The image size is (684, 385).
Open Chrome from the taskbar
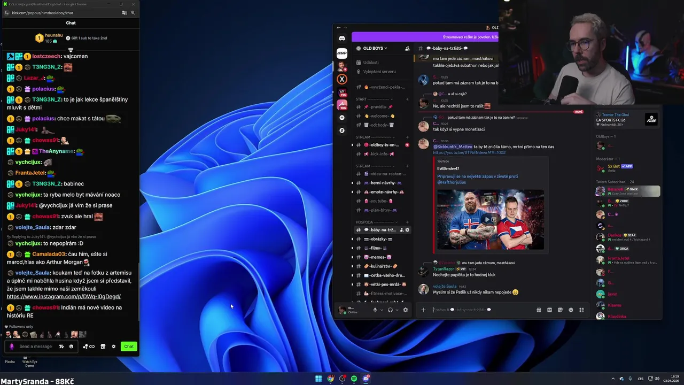coord(331,379)
